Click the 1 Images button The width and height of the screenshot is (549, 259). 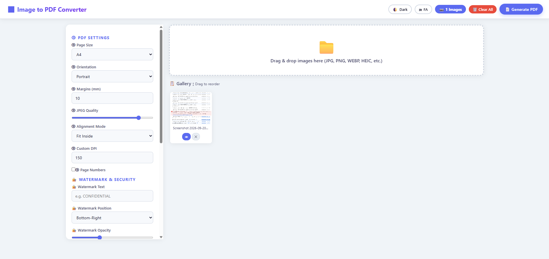450,9
